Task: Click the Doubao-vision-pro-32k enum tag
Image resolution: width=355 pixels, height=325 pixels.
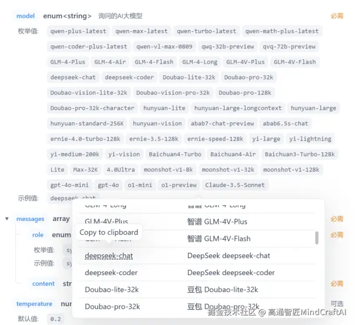Action: tap(173, 93)
